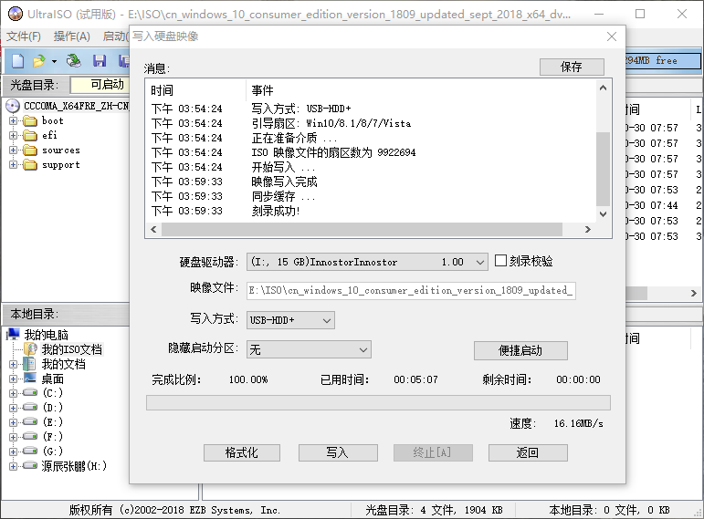Expand the (C:) drive node
704x519 pixels.
pos(13,393)
